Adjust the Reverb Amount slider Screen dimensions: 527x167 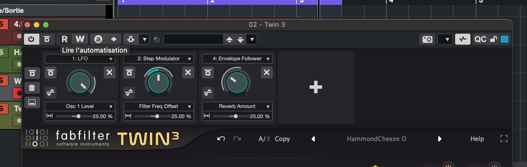(x=231, y=116)
